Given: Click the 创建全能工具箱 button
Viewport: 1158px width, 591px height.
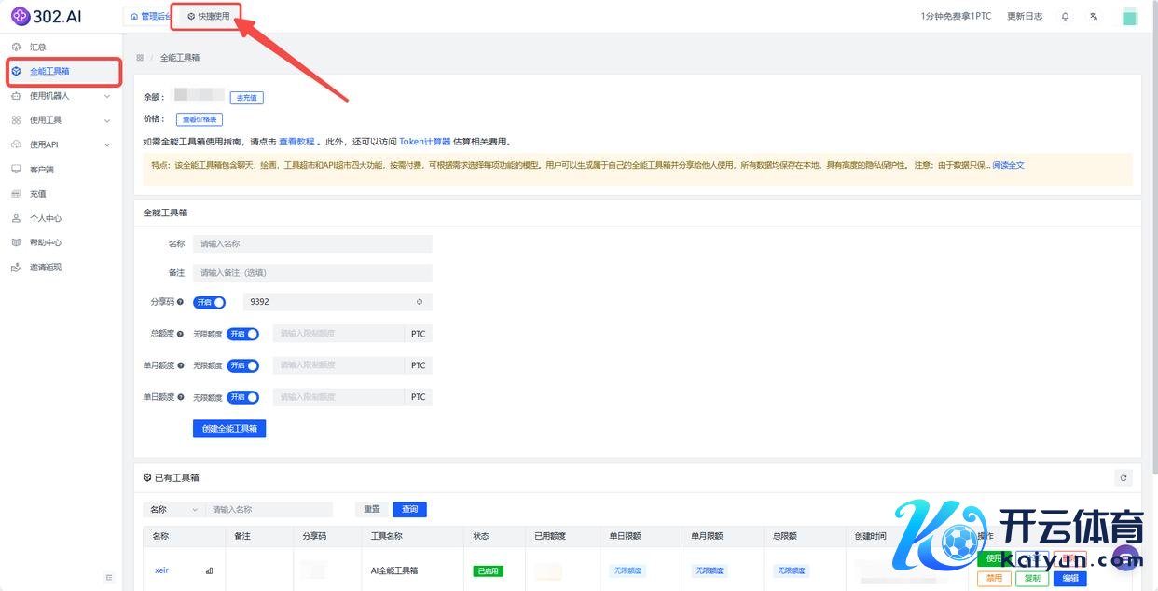Looking at the screenshot, I should (229, 429).
